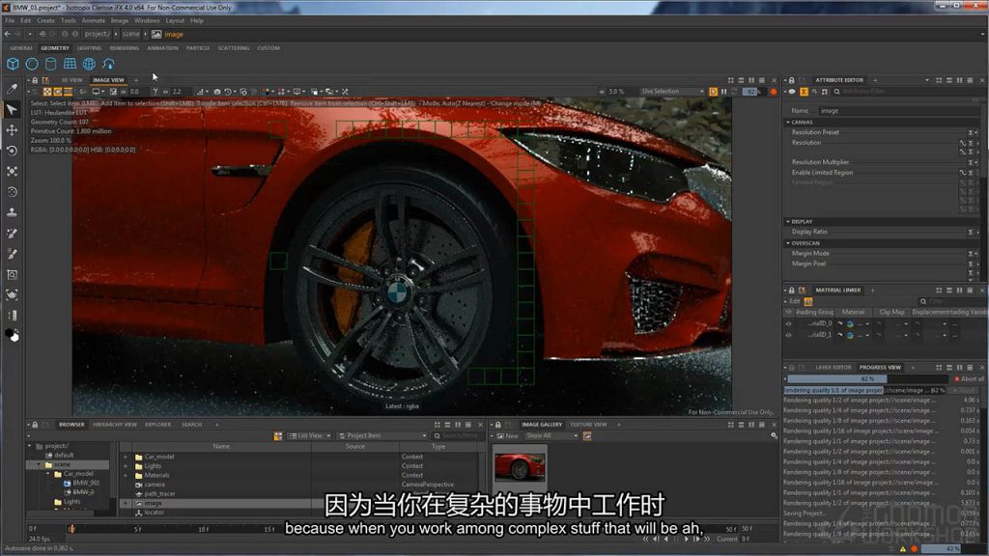
Task: Switch to the TEXTURE VIEW tab
Action: click(588, 425)
